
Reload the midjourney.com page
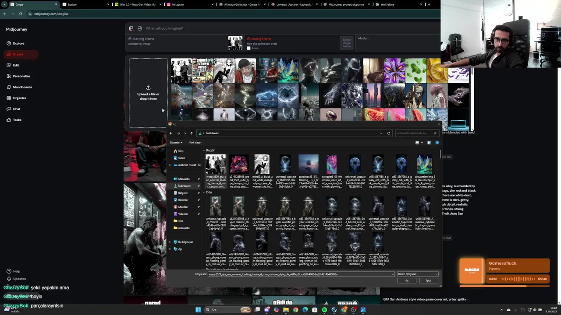[20, 14]
